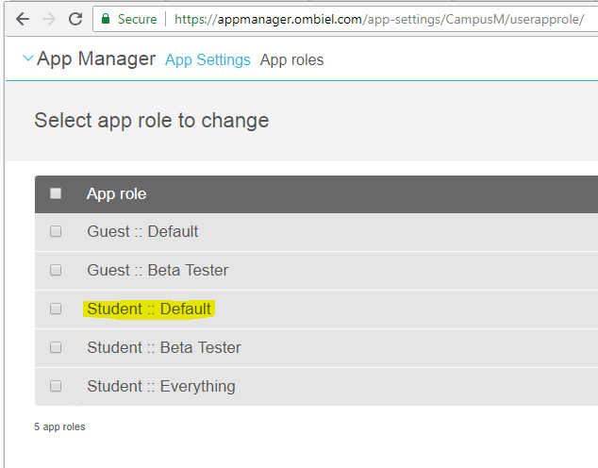This screenshot has height=468, width=598.
Task: Open the App Manager home title
Action: [96, 59]
